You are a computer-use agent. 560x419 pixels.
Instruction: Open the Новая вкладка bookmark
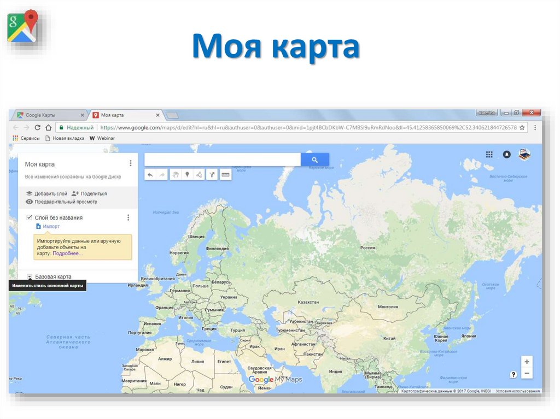click(x=65, y=138)
